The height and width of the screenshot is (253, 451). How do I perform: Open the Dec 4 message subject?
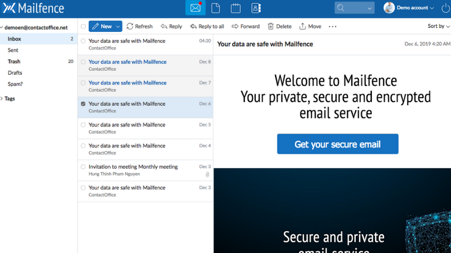127,146
